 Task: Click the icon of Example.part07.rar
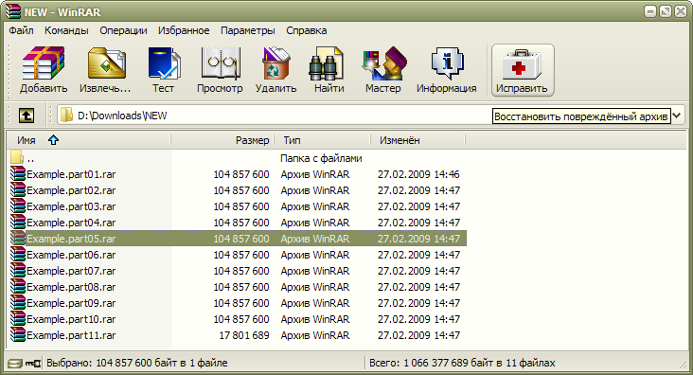[x=18, y=271]
